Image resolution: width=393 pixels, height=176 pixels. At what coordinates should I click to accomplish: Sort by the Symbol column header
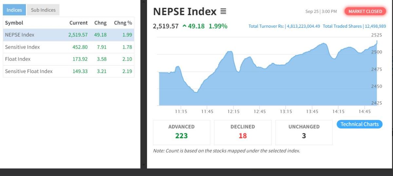[14, 23]
